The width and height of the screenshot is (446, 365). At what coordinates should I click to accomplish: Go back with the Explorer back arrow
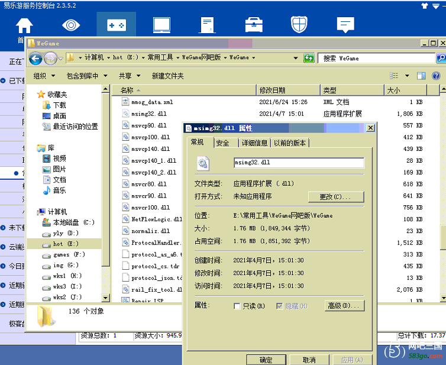(x=35, y=59)
